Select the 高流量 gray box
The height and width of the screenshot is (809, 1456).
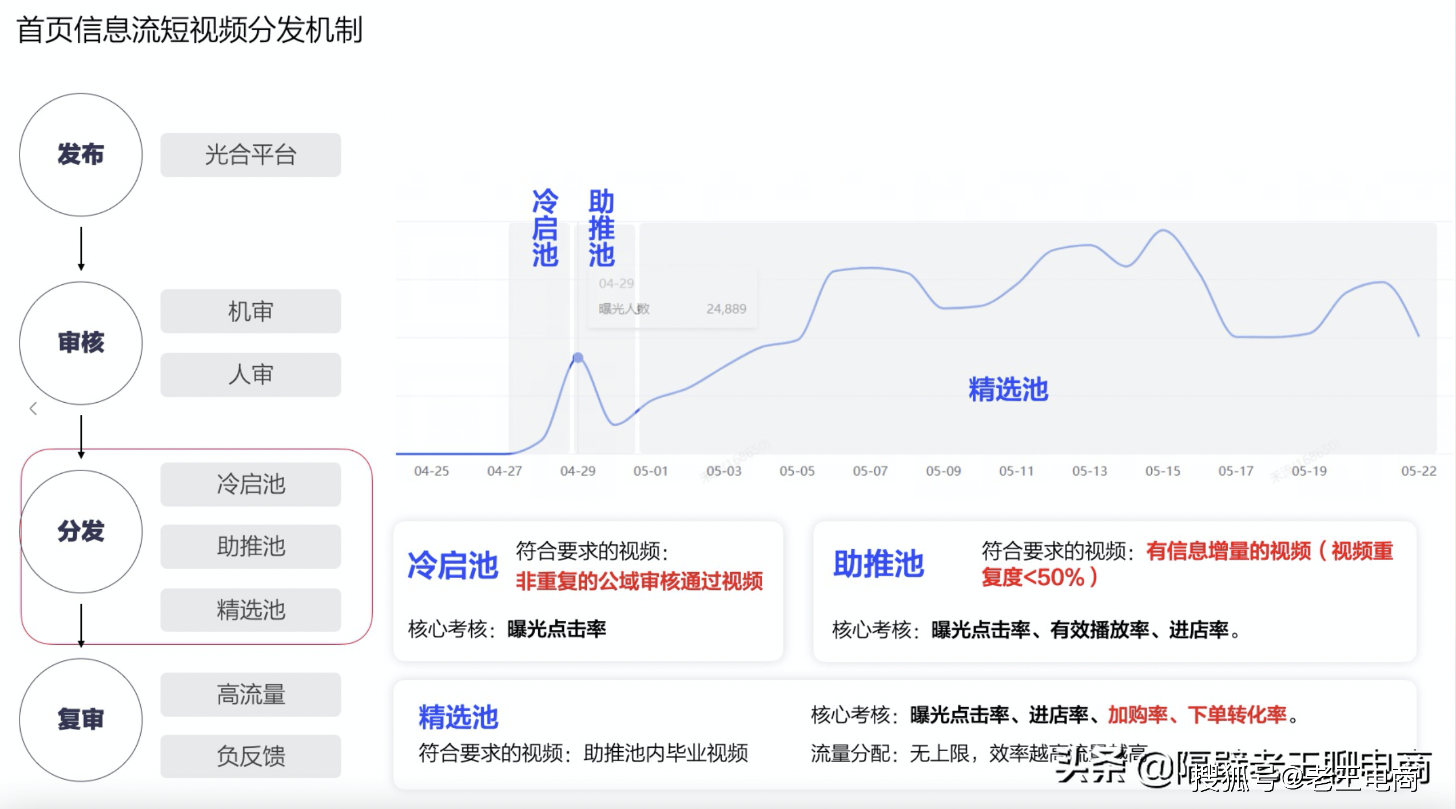[x=250, y=695]
